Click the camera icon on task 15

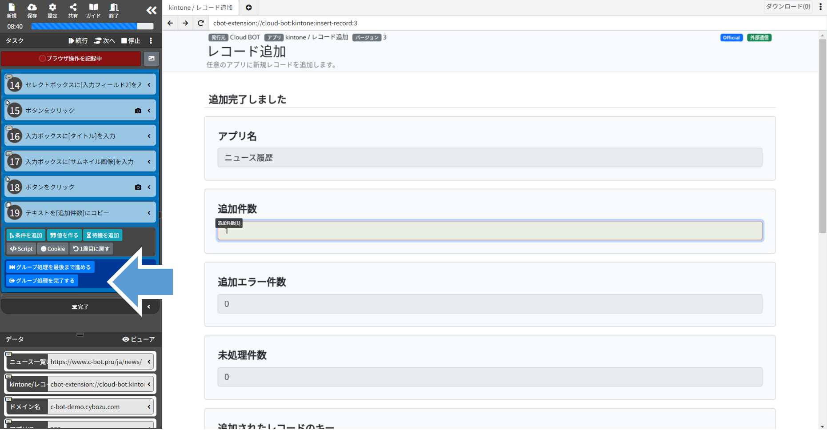pos(138,111)
